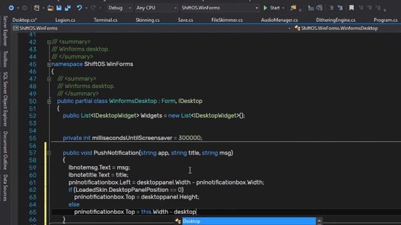
Task: Select the Desktop autocomplete suggestion
Action: [249, 221]
